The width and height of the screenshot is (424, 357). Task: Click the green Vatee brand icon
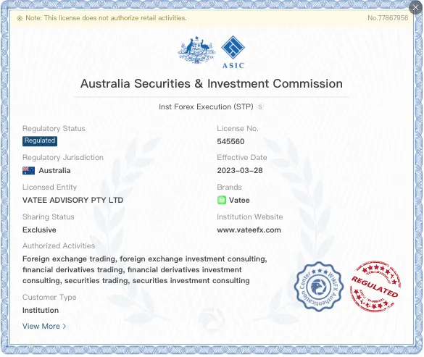(222, 201)
